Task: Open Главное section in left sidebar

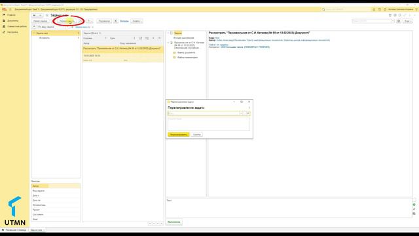Action: coord(11,15)
